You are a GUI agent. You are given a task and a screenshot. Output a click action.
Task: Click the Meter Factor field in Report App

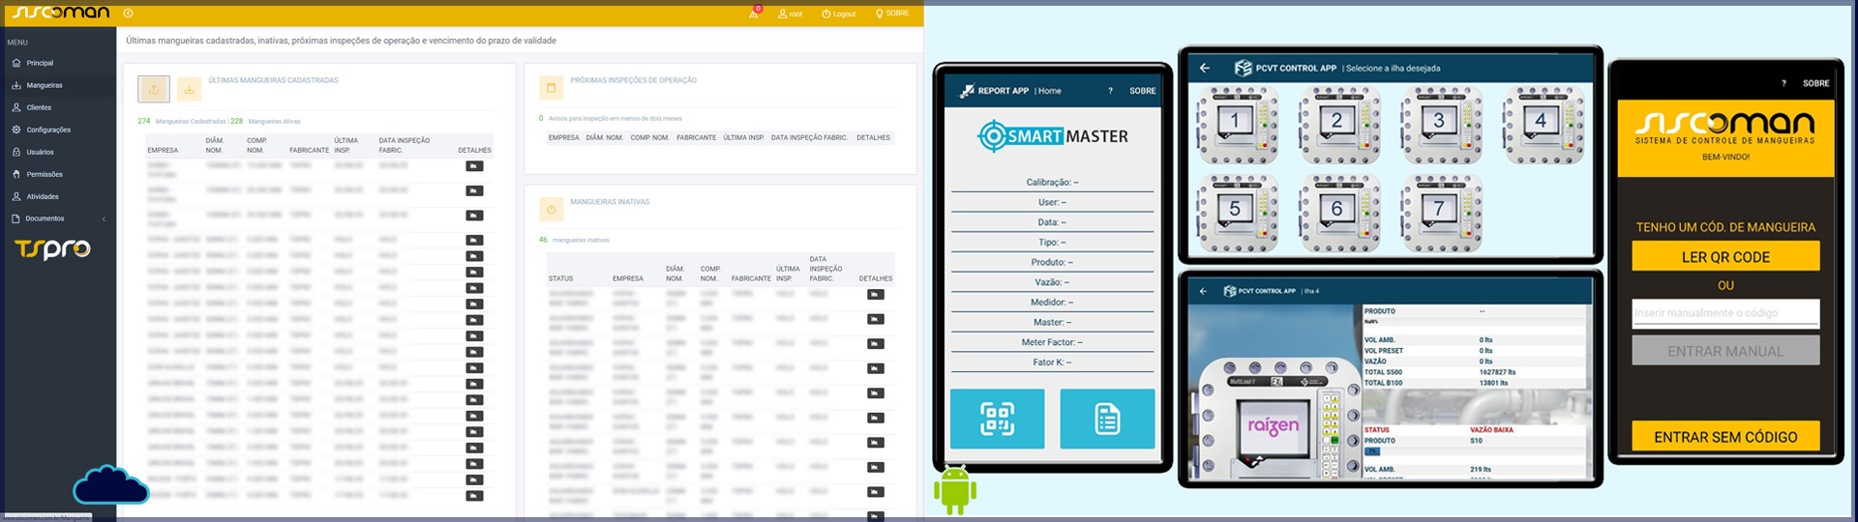[1053, 342]
